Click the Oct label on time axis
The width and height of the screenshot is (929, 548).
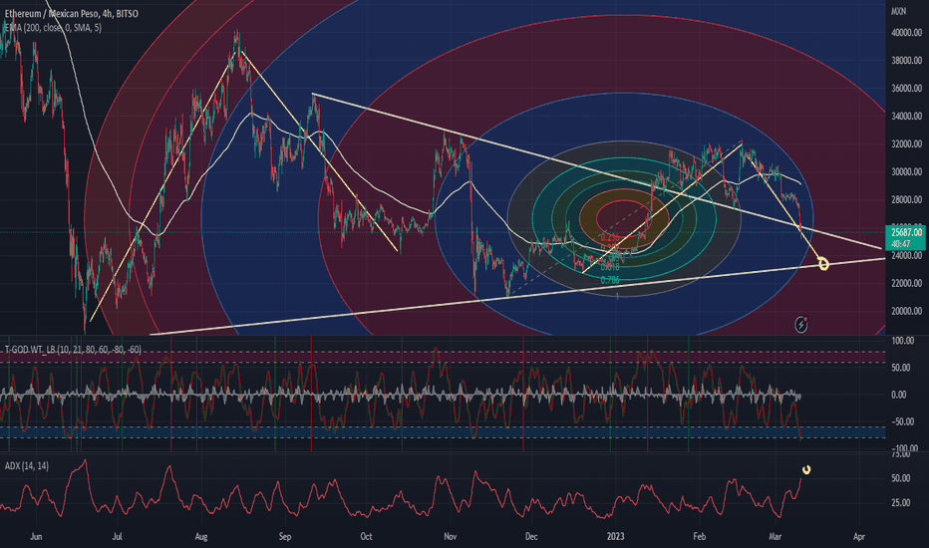[366, 537]
